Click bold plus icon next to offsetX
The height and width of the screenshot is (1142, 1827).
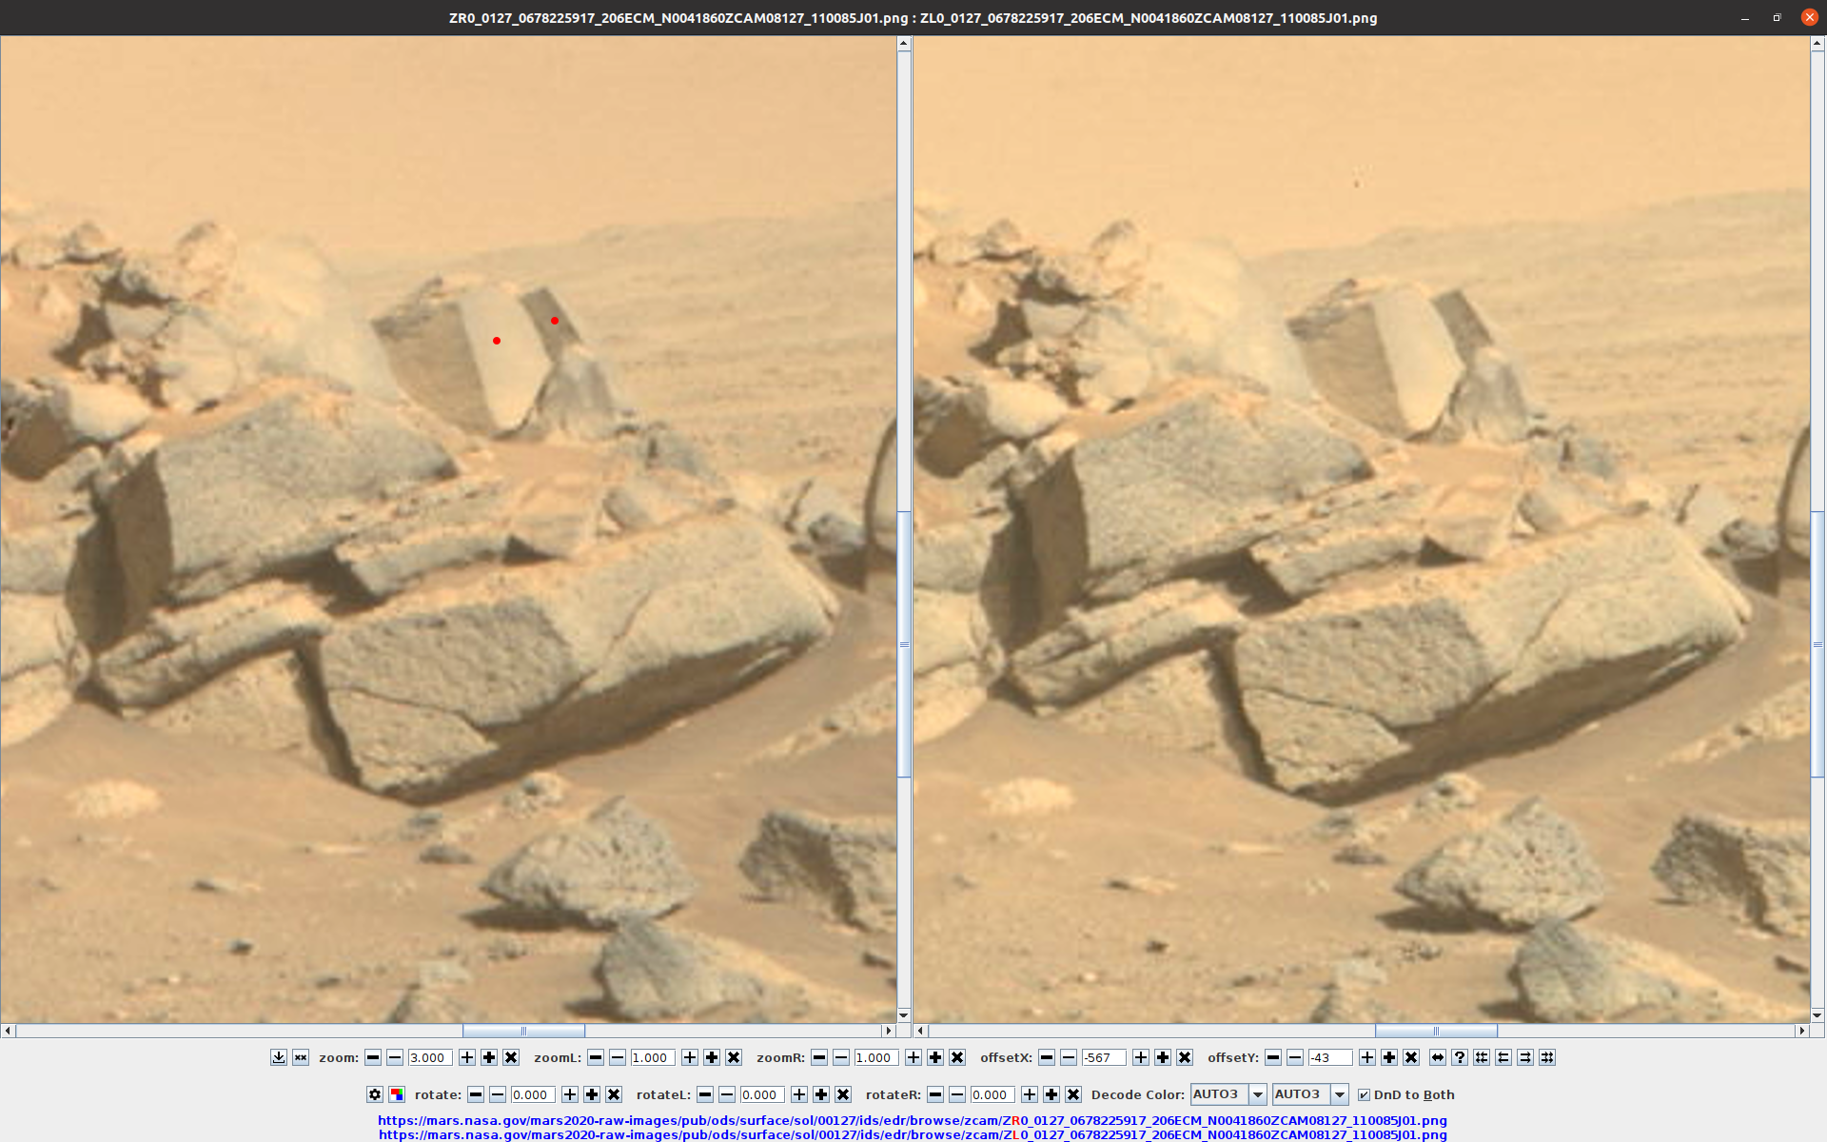1163,1057
